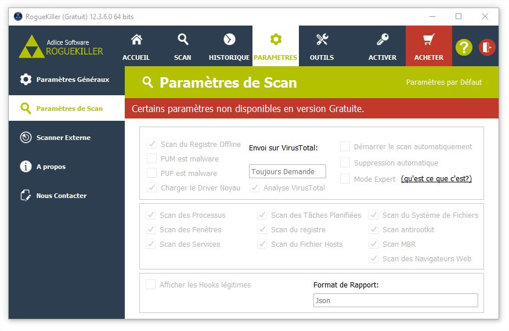Click Paramètres par Défaut link
The height and width of the screenshot is (331, 509).
point(444,82)
